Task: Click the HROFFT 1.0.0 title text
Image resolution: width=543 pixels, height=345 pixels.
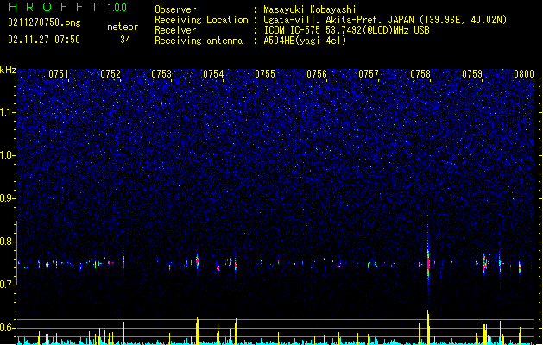Action: pyautogui.click(x=68, y=7)
